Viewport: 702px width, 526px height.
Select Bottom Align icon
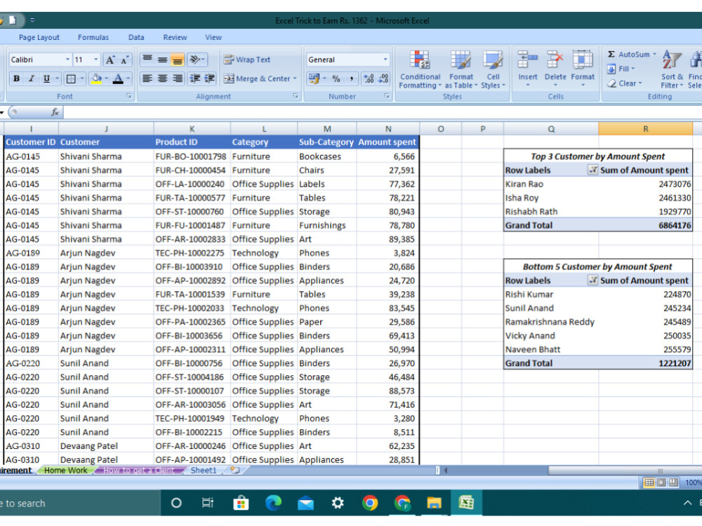(178, 60)
